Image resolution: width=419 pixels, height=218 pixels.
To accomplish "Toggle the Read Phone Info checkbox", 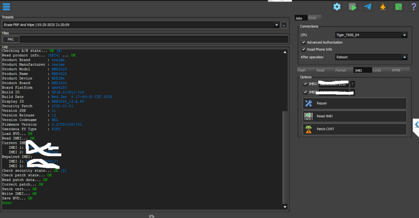I will click(303, 49).
